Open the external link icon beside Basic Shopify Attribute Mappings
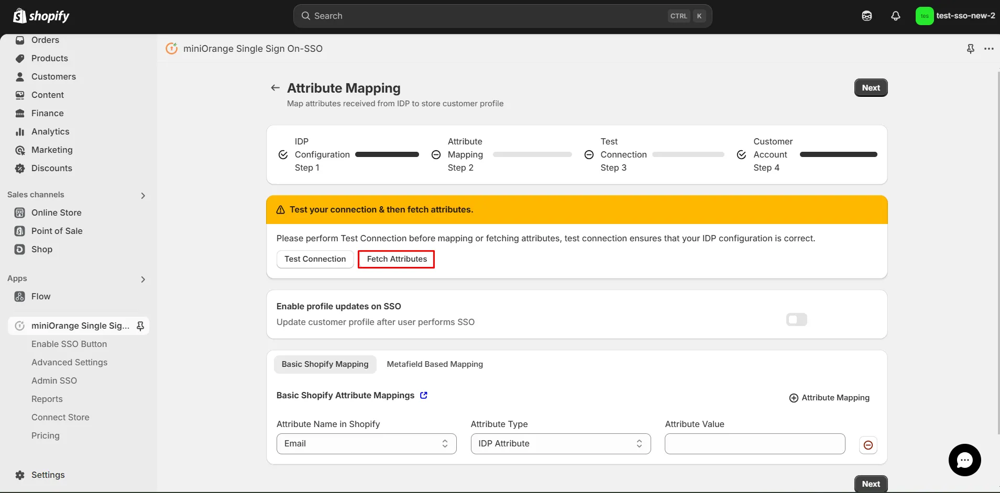 (424, 395)
